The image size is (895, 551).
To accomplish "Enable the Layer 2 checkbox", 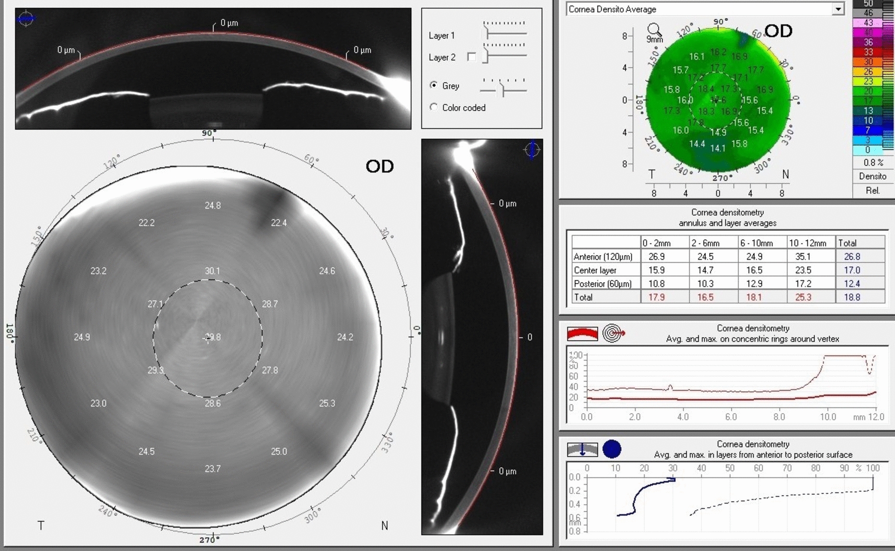I will pos(472,57).
